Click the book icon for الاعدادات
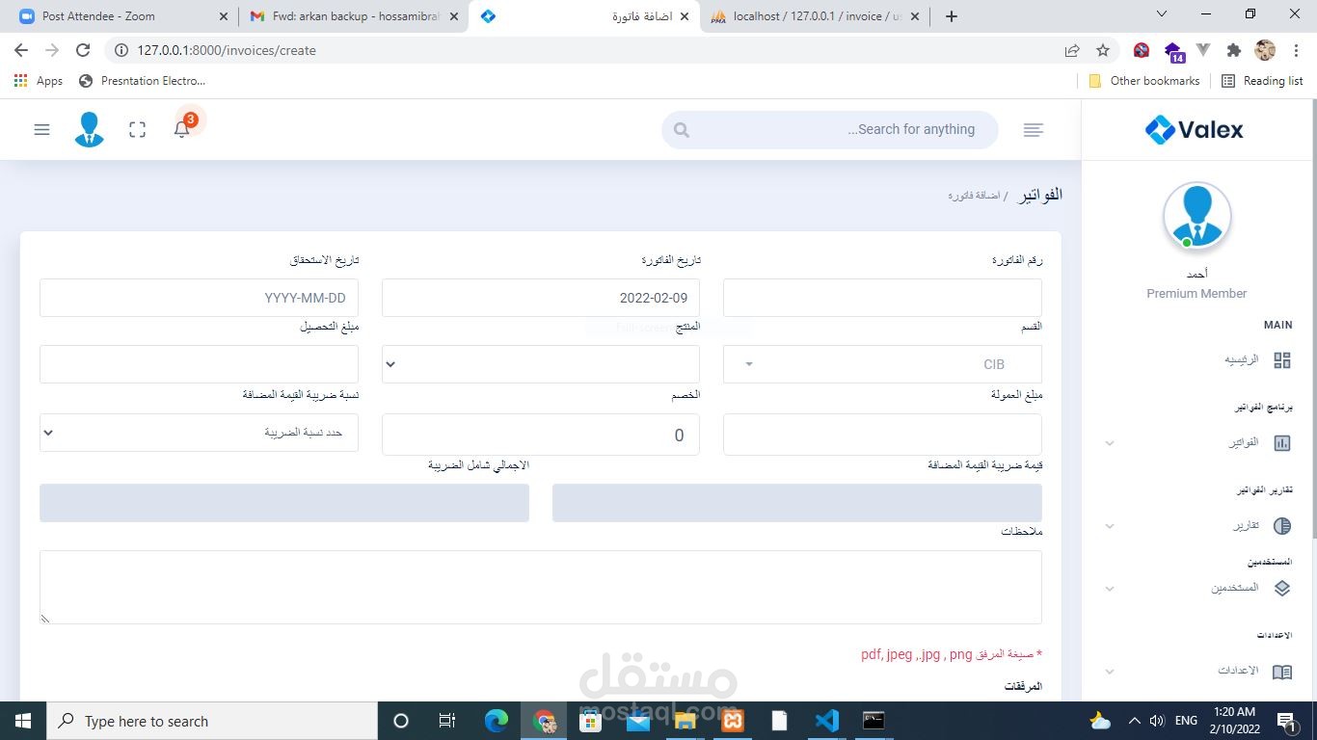 click(x=1282, y=672)
